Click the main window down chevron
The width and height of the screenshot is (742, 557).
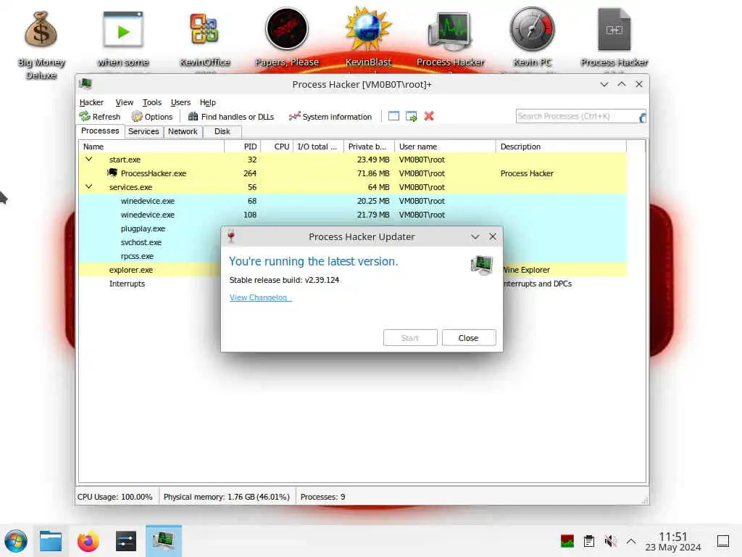point(604,84)
